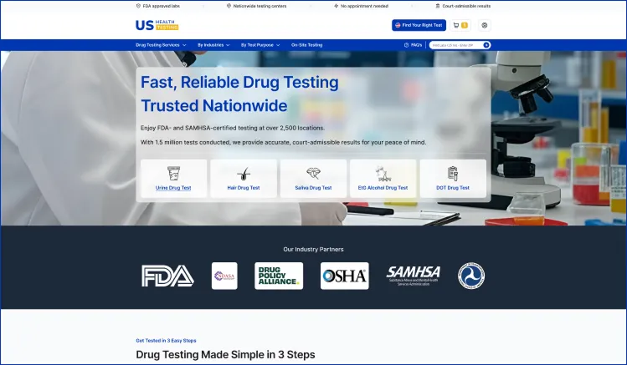Click the NDASA partner logo

coord(224,276)
